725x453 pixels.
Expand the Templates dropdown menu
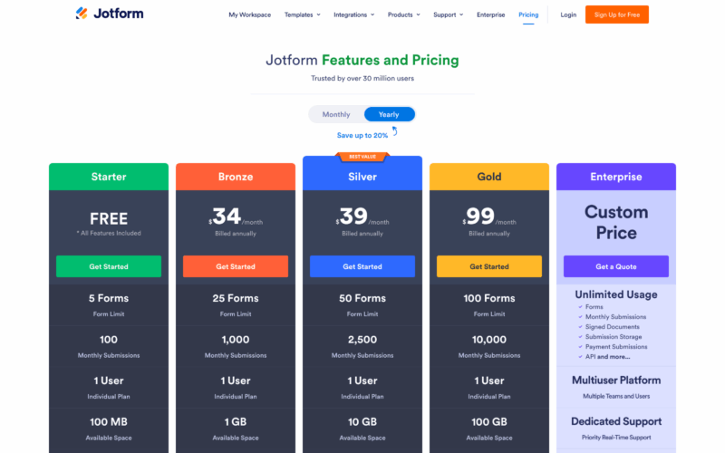click(x=303, y=14)
